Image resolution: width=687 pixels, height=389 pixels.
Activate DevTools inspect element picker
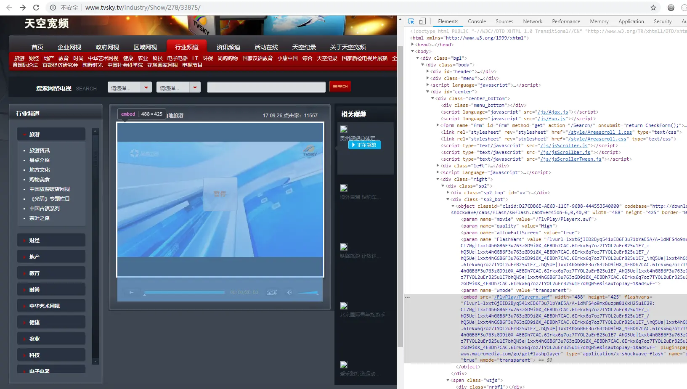point(411,21)
